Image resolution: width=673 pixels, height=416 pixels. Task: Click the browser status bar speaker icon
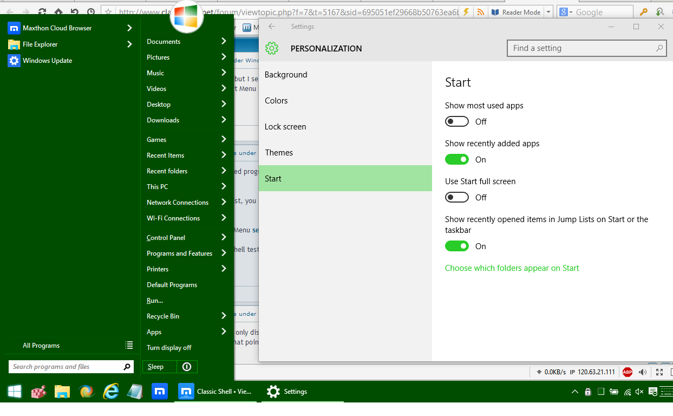(x=643, y=372)
